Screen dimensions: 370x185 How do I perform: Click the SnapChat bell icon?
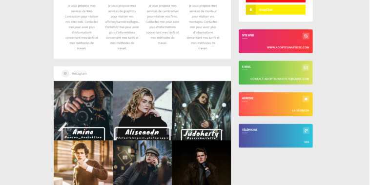(x=250, y=10)
